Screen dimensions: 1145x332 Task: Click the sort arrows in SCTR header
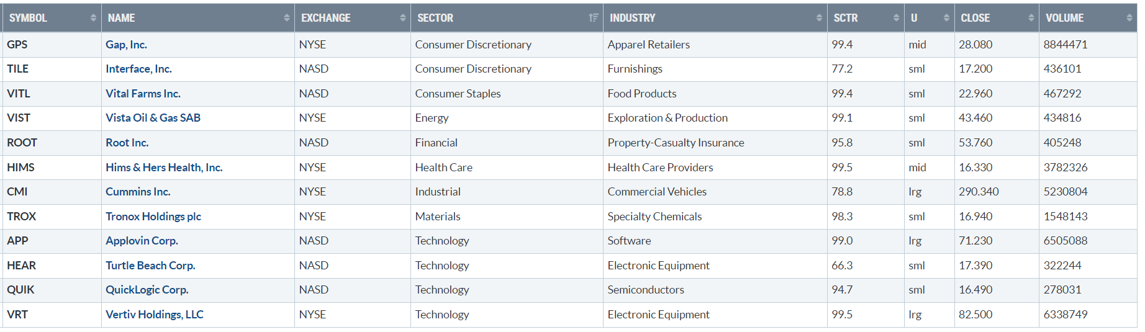[x=896, y=18]
